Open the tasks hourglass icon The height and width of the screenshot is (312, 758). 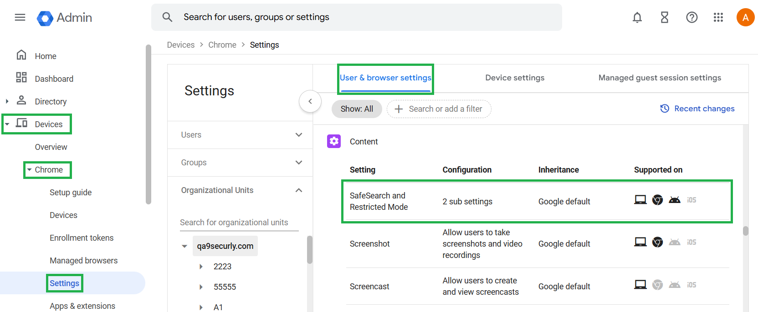coord(665,17)
